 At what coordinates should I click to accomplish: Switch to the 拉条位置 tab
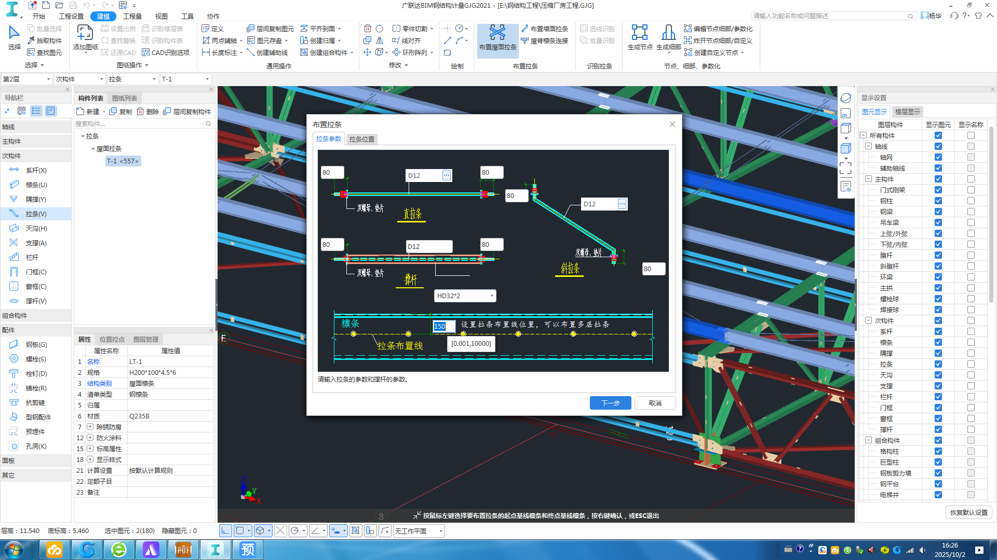click(x=361, y=139)
